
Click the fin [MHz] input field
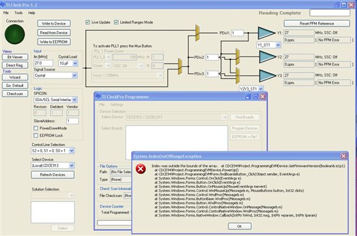pos(43,63)
